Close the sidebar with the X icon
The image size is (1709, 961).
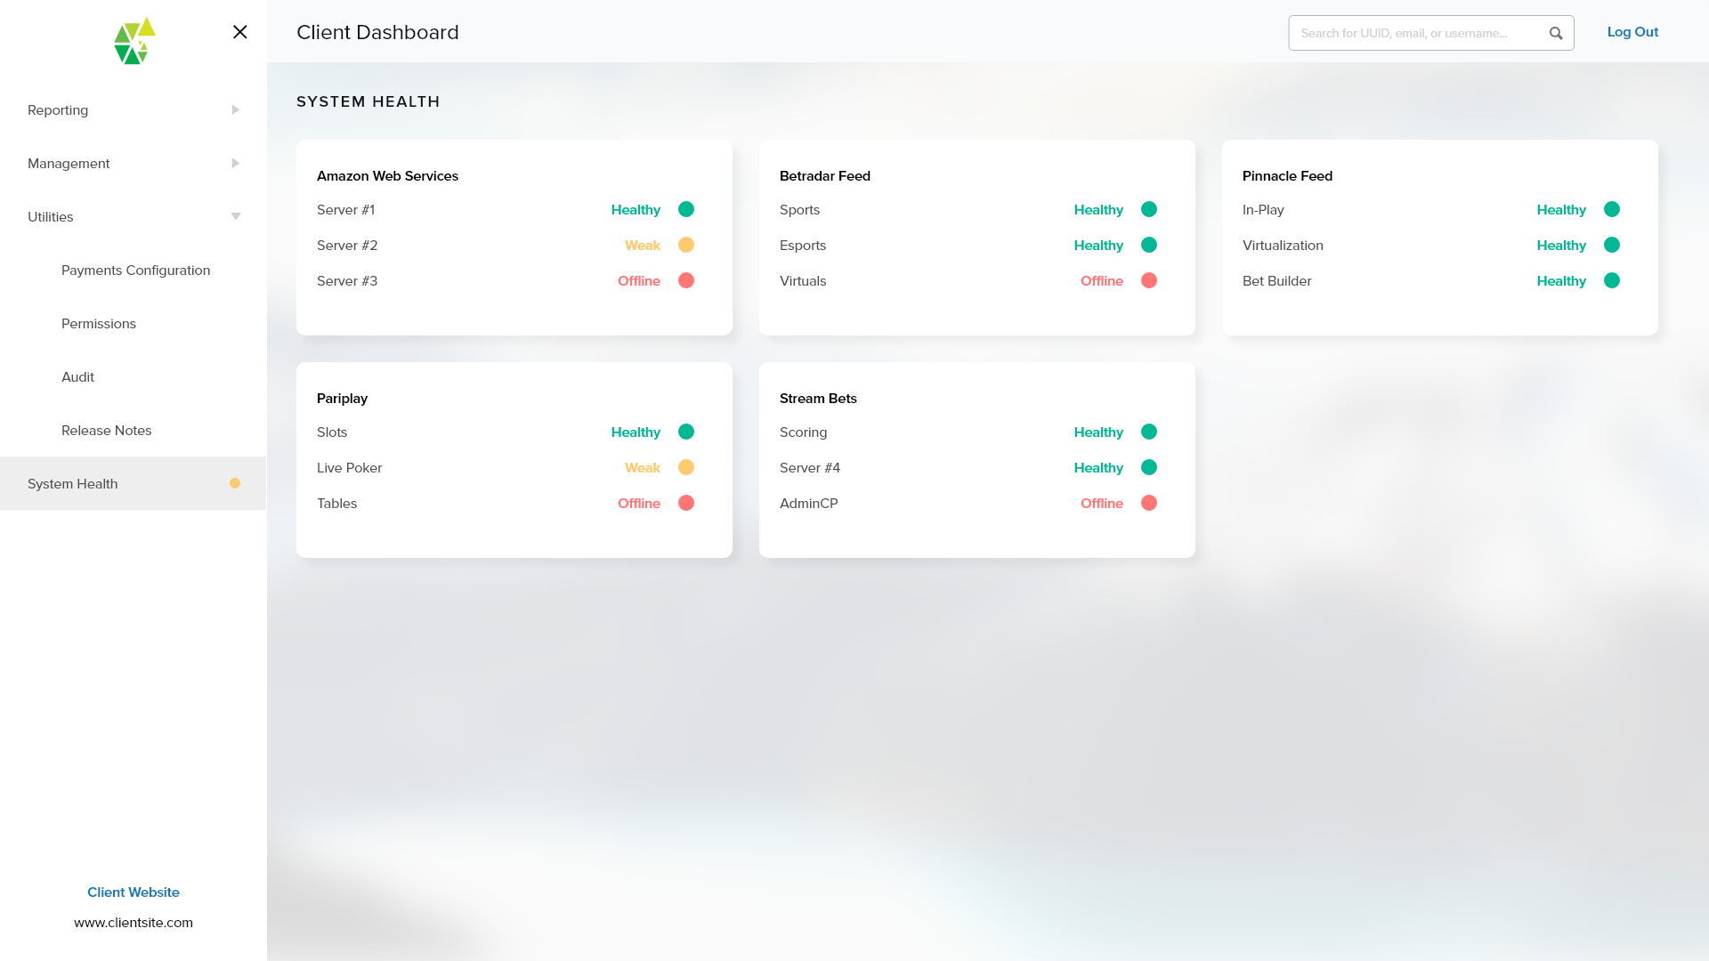[239, 32]
